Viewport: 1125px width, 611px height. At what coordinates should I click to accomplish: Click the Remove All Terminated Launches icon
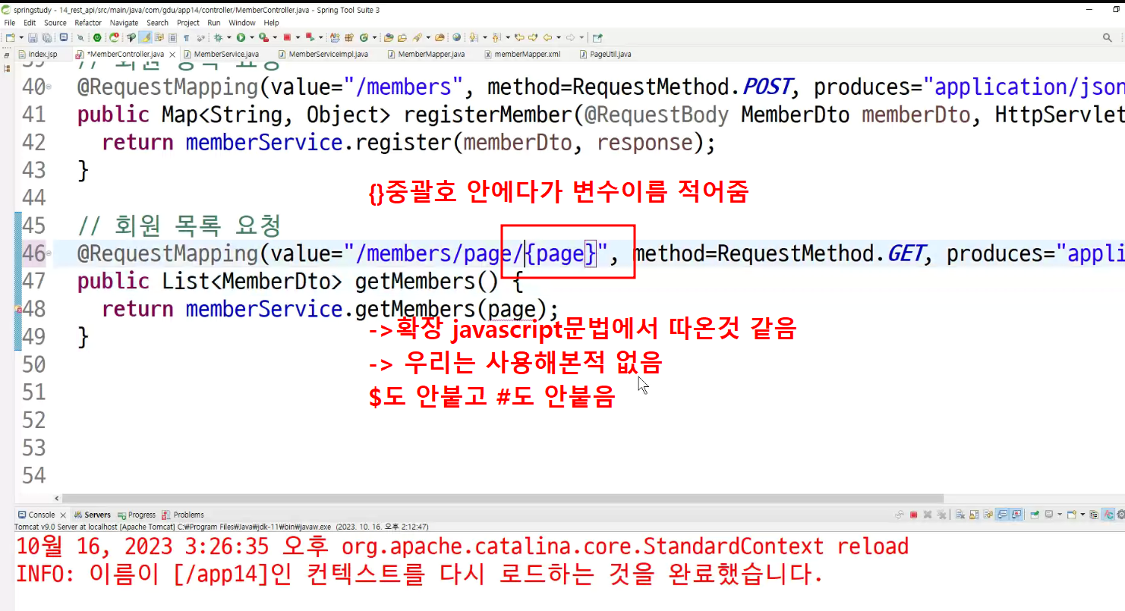tap(941, 515)
